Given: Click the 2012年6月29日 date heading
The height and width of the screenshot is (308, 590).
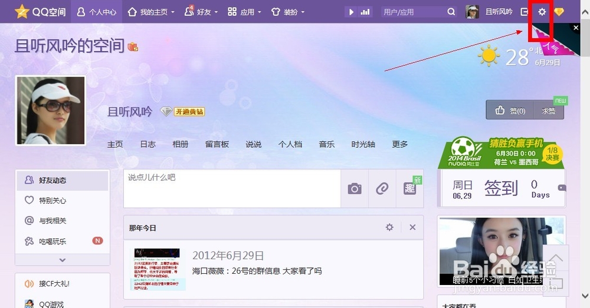Looking at the screenshot, I should [228, 256].
